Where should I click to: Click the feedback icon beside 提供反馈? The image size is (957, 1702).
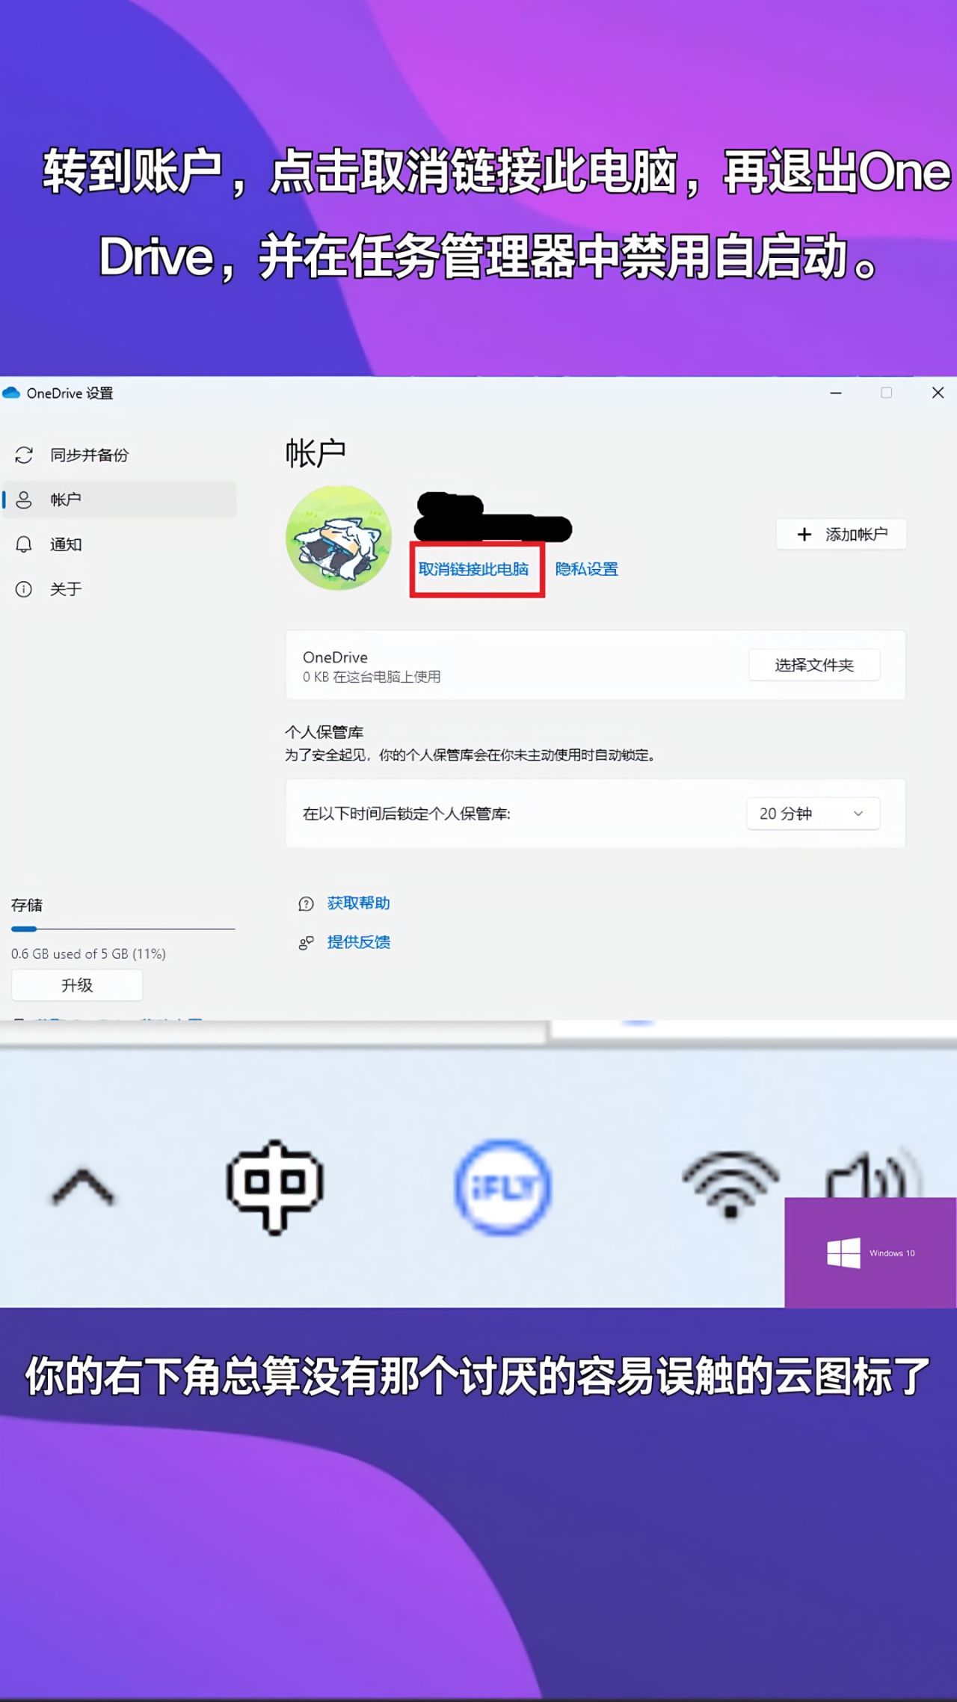[x=306, y=943]
